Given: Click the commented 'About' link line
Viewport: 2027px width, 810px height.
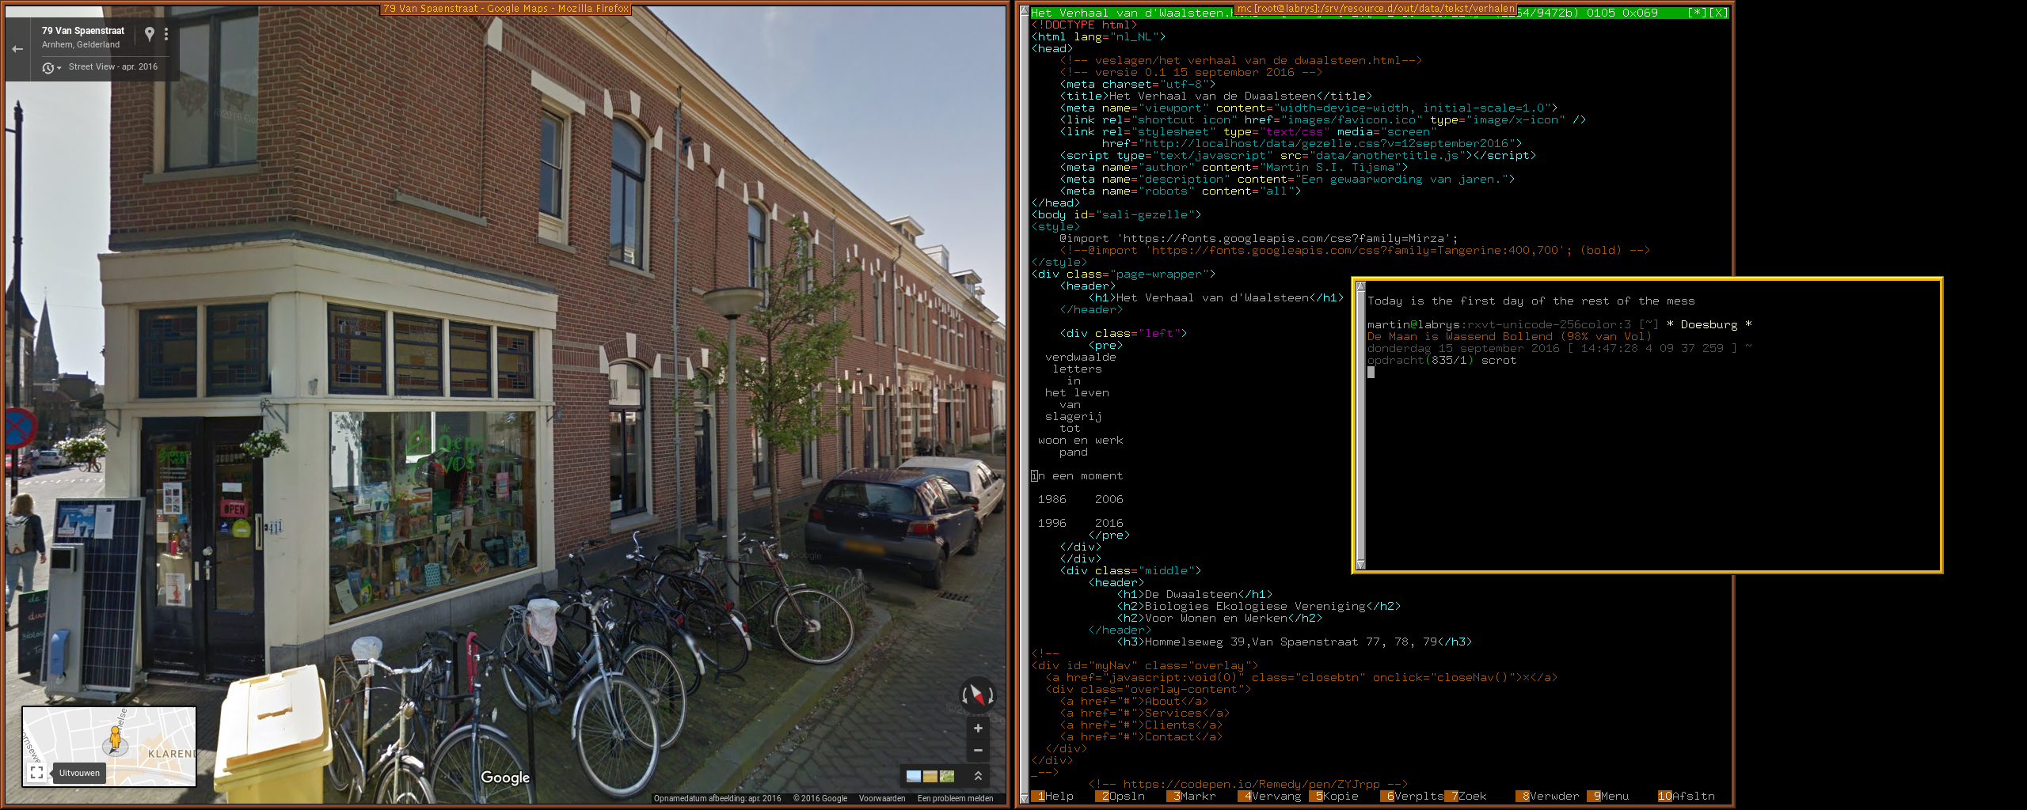Looking at the screenshot, I should click(1134, 701).
